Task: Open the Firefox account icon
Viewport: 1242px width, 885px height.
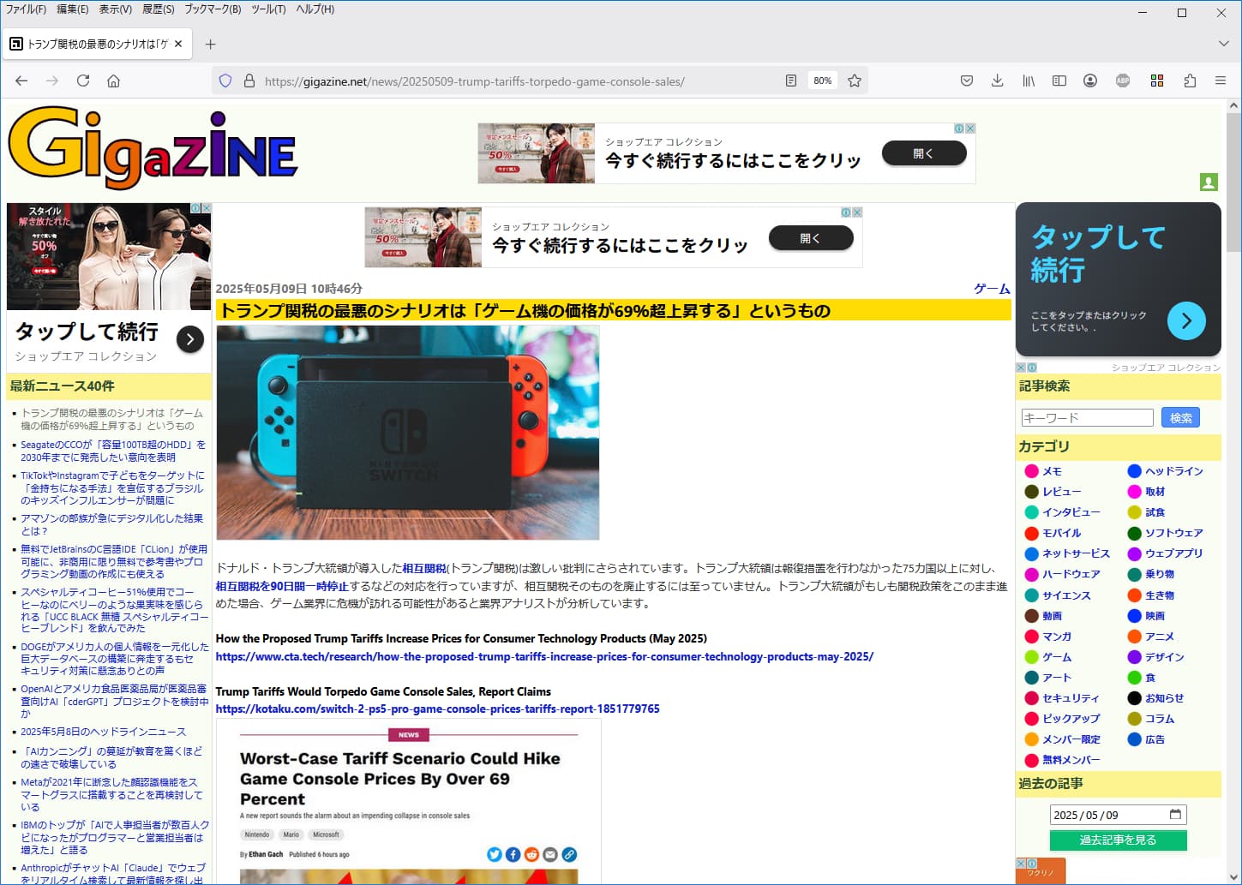Action: click(x=1090, y=81)
